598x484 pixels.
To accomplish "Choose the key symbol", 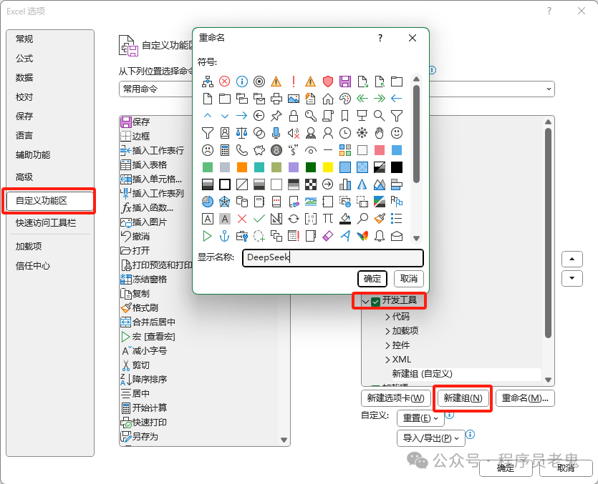I will [310, 116].
